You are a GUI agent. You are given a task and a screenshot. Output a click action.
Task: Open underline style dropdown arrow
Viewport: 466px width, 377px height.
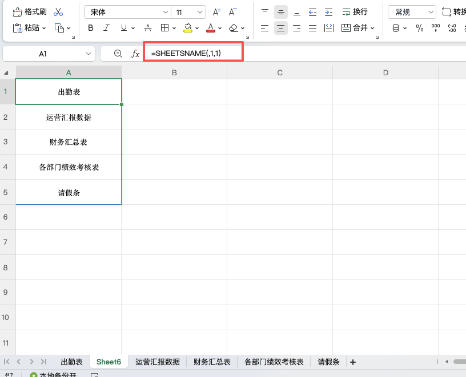pos(133,28)
